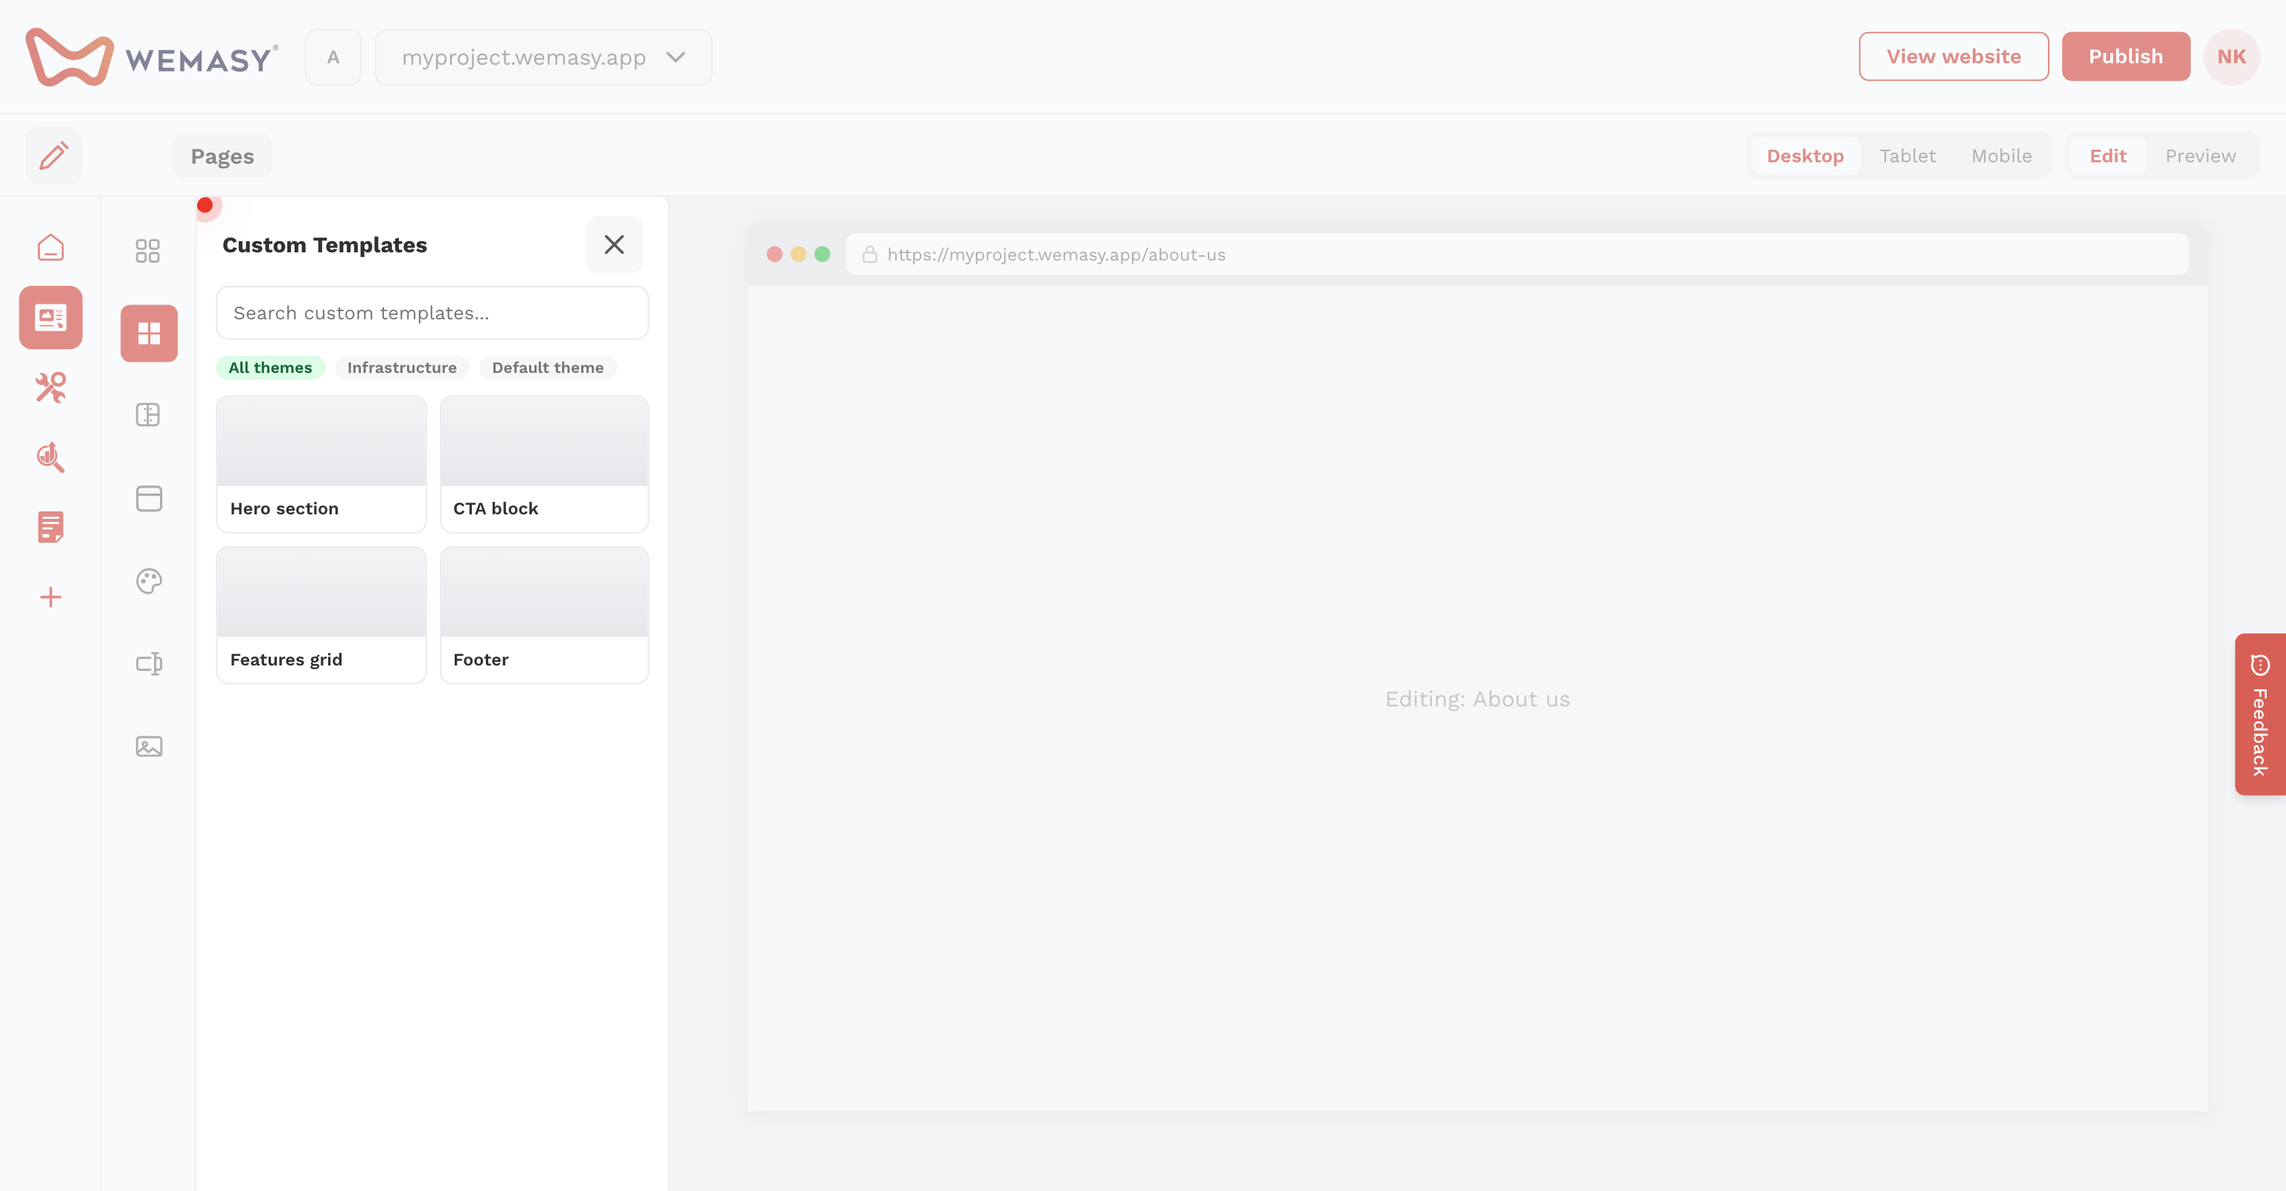The width and height of the screenshot is (2286, 1191).
Task: Expand the myproject.wemasy.app domain dropdown
Action: [543, 57]
